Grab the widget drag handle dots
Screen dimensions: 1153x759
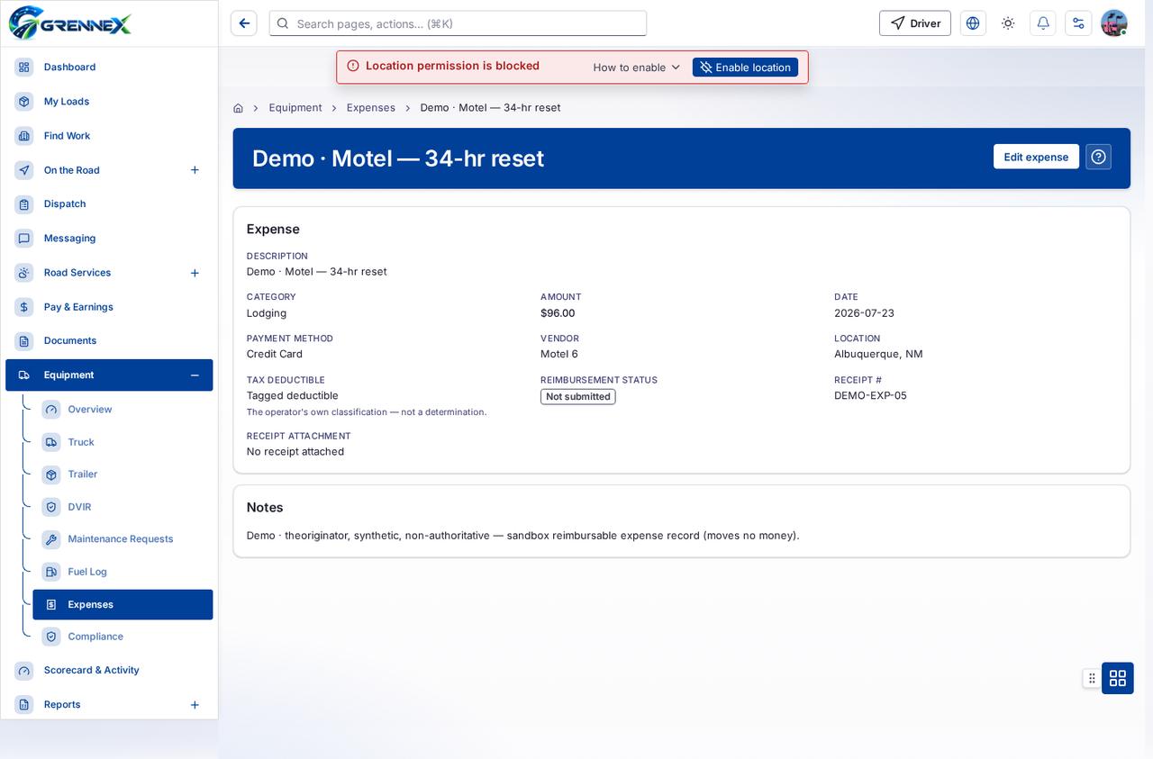click(1092, 678)
